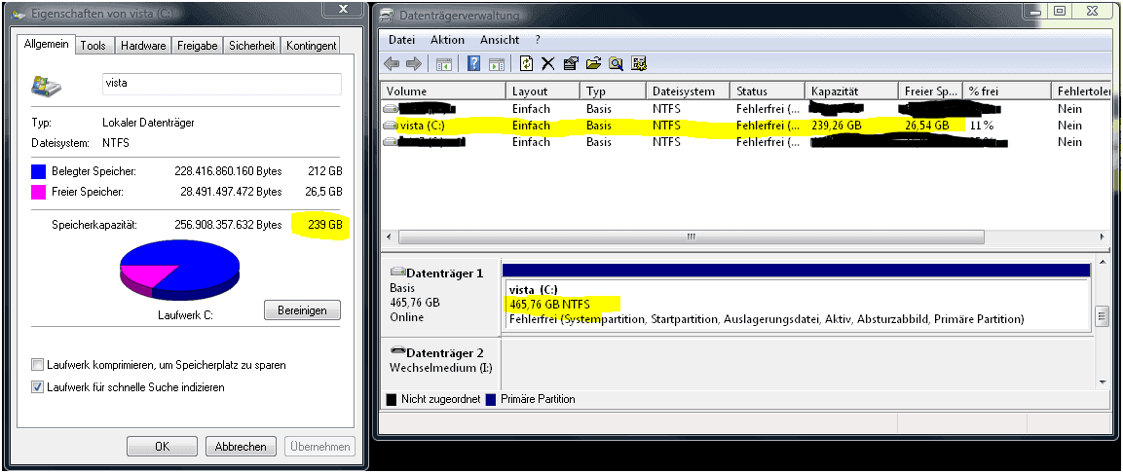Click the magenta Freier Speicher color swatch
This screenshot has height=473, width=1123.
pos(39,192)
